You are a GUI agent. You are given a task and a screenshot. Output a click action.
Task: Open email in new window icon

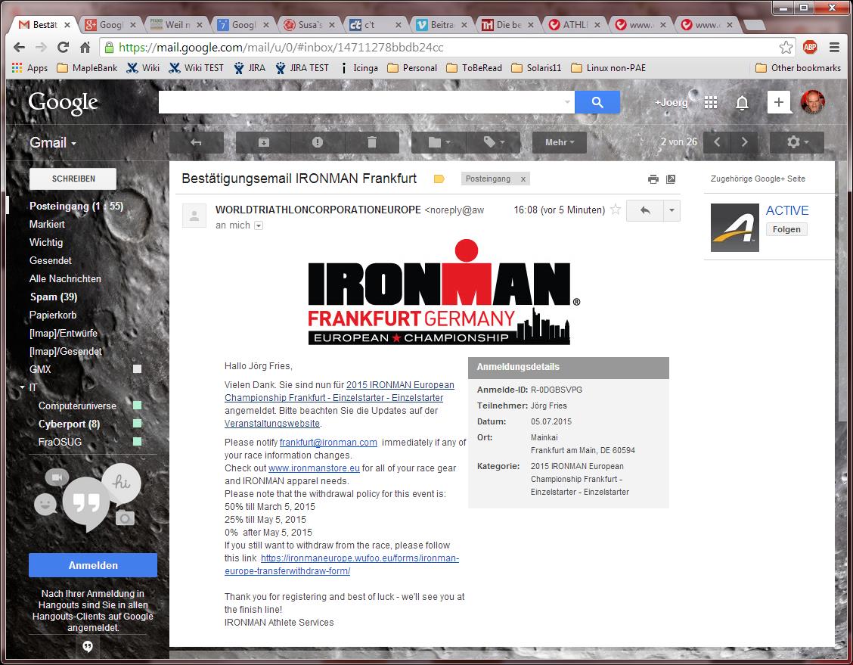[x=671, y=179]
